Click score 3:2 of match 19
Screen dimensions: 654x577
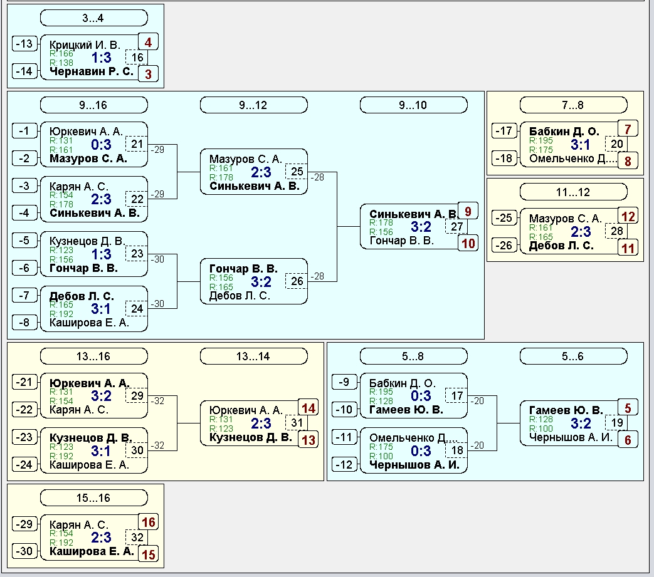581,424
